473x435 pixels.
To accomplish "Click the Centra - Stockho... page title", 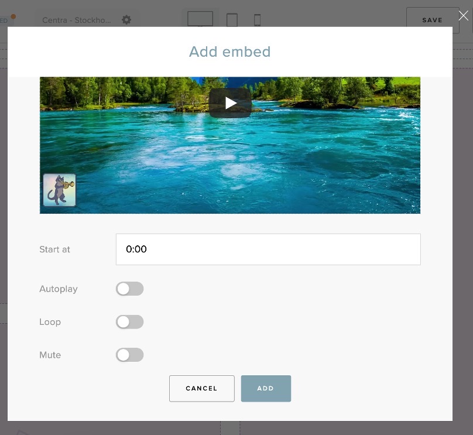I will pyautogui.click(x=77, y=20).
